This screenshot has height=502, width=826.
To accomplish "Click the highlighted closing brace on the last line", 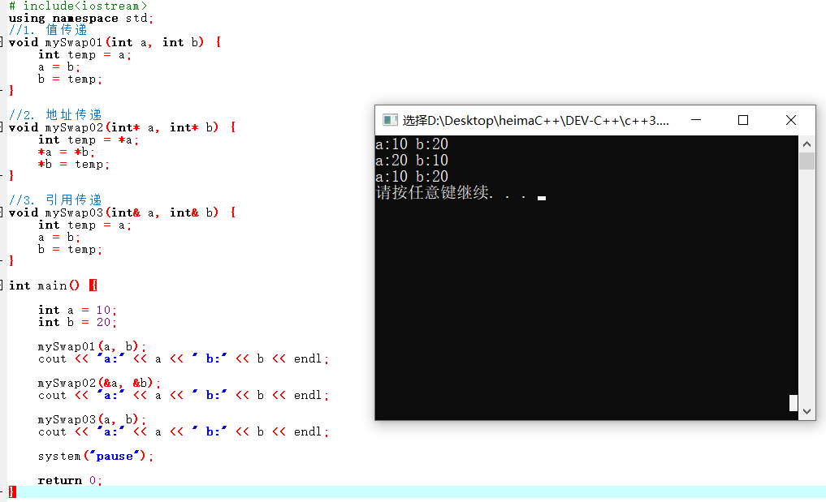I will pyautogui.click(x=13, y=492).
